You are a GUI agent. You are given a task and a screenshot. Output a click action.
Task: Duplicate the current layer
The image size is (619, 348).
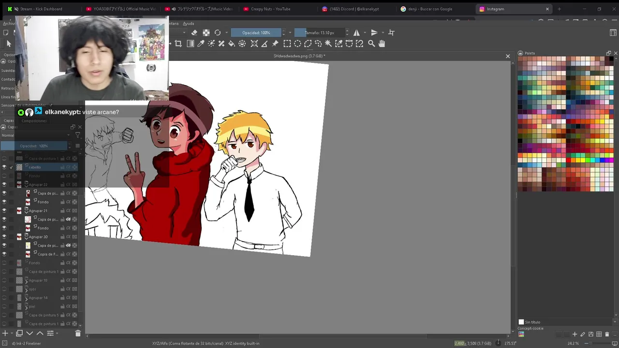[x=19, y=333]
